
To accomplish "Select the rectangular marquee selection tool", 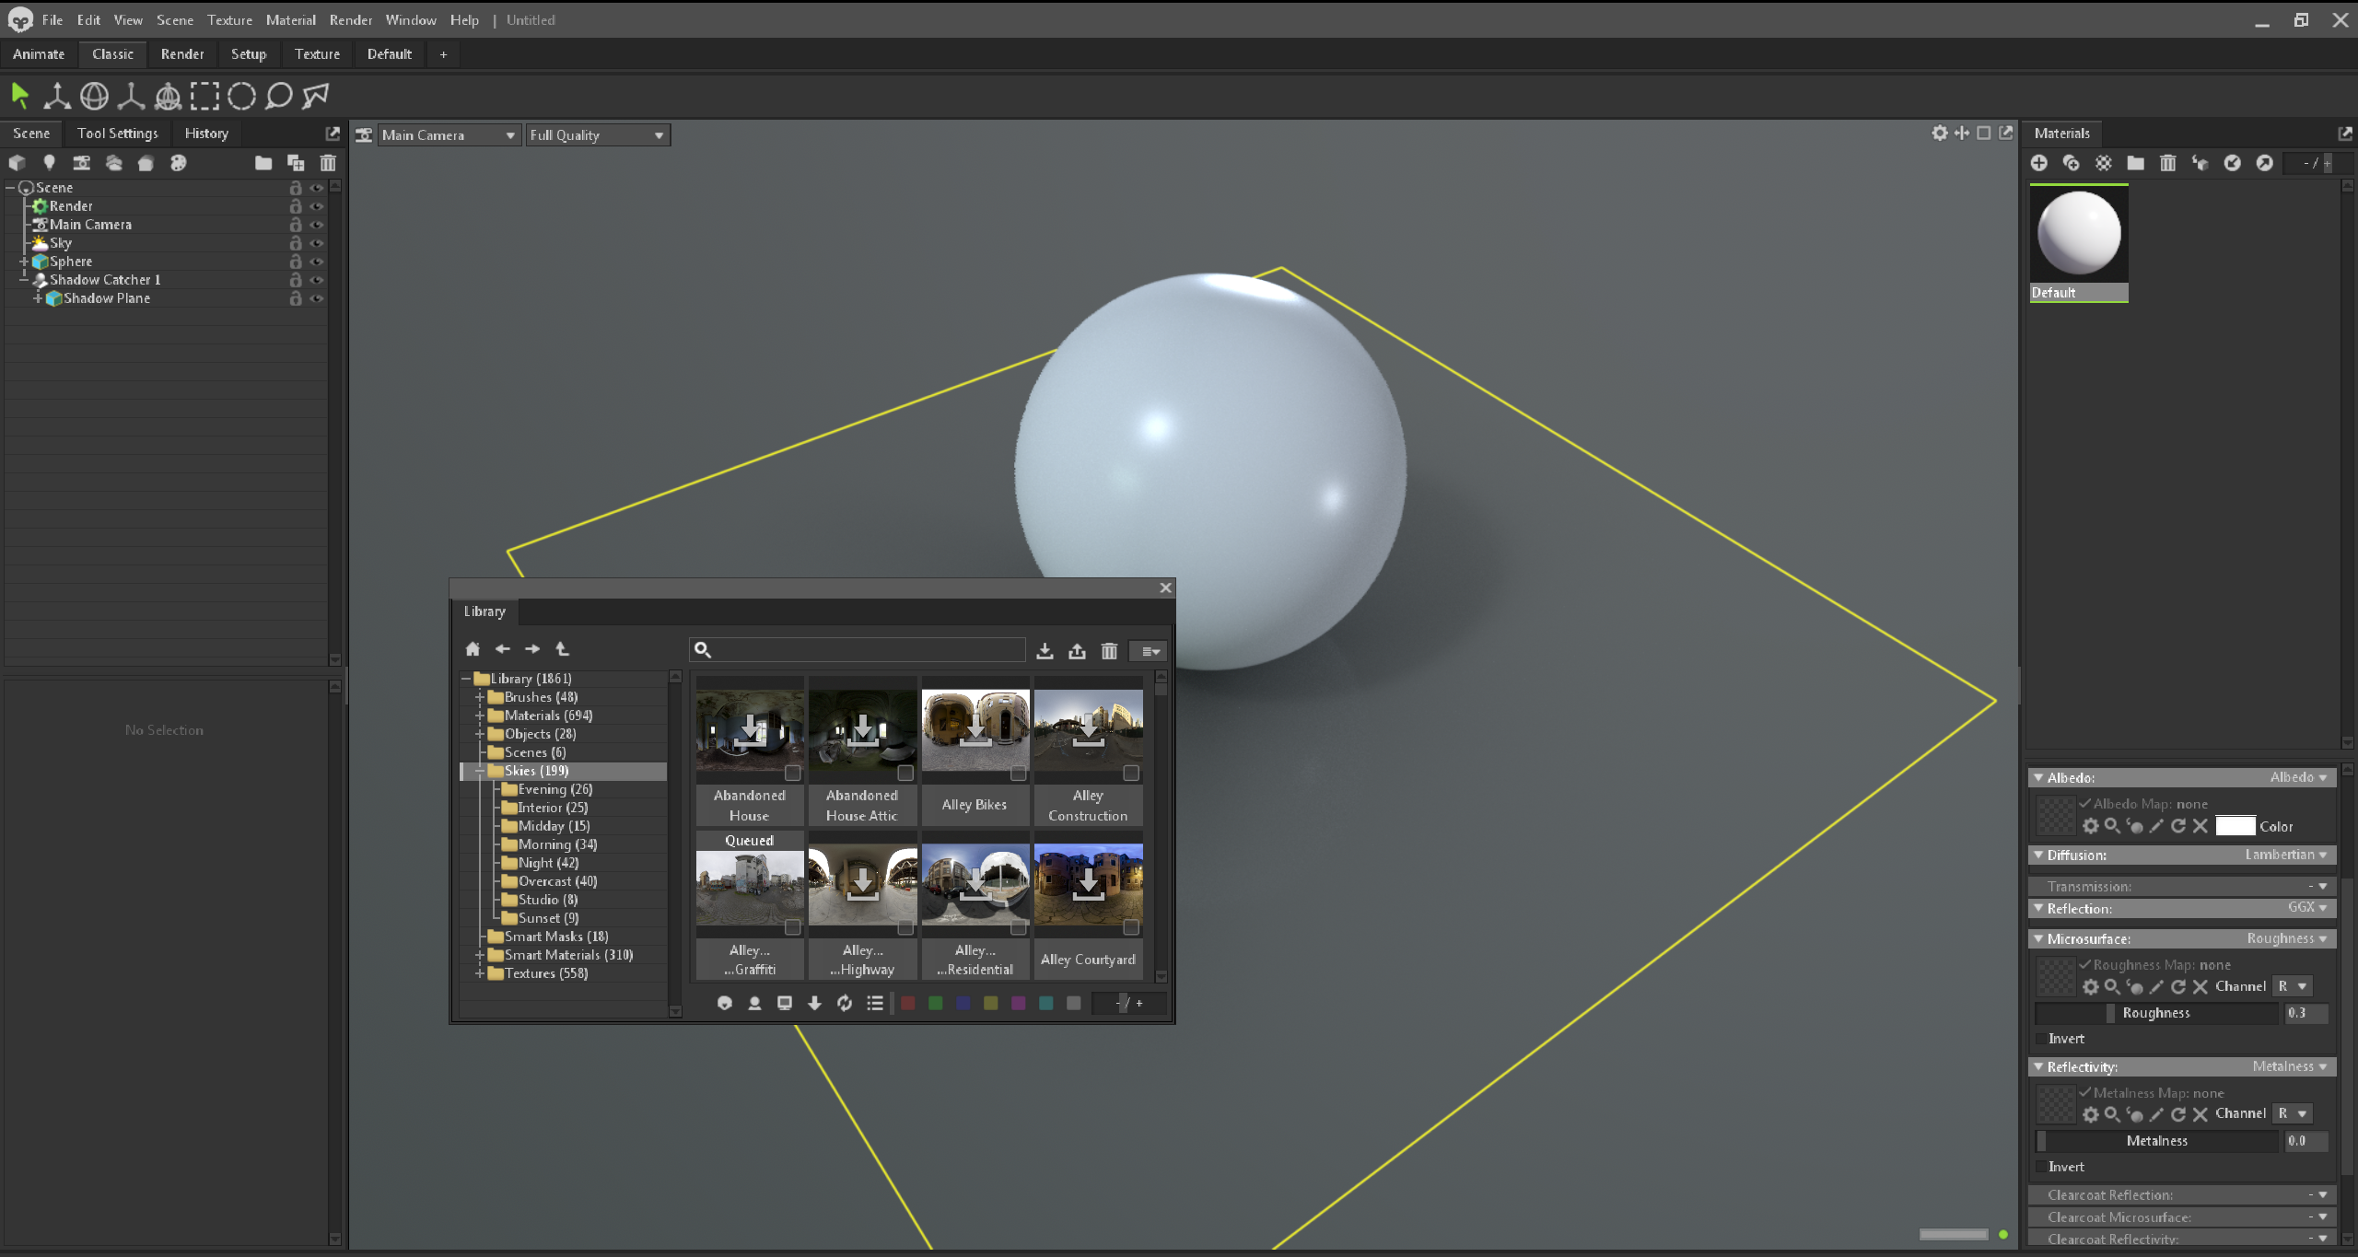I will pos(204,96).
